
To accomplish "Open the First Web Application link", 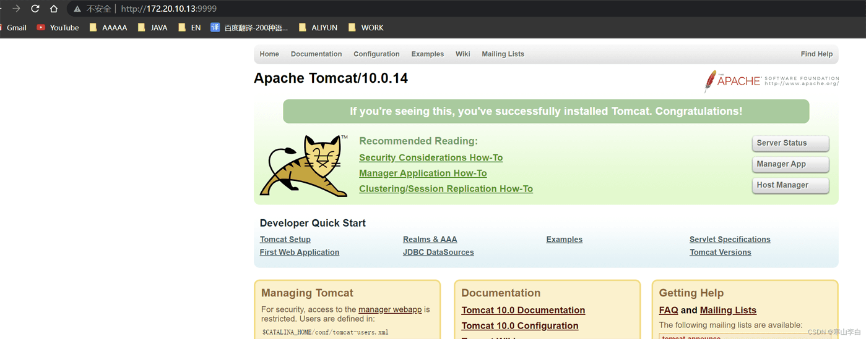I will tap(300, 253).
